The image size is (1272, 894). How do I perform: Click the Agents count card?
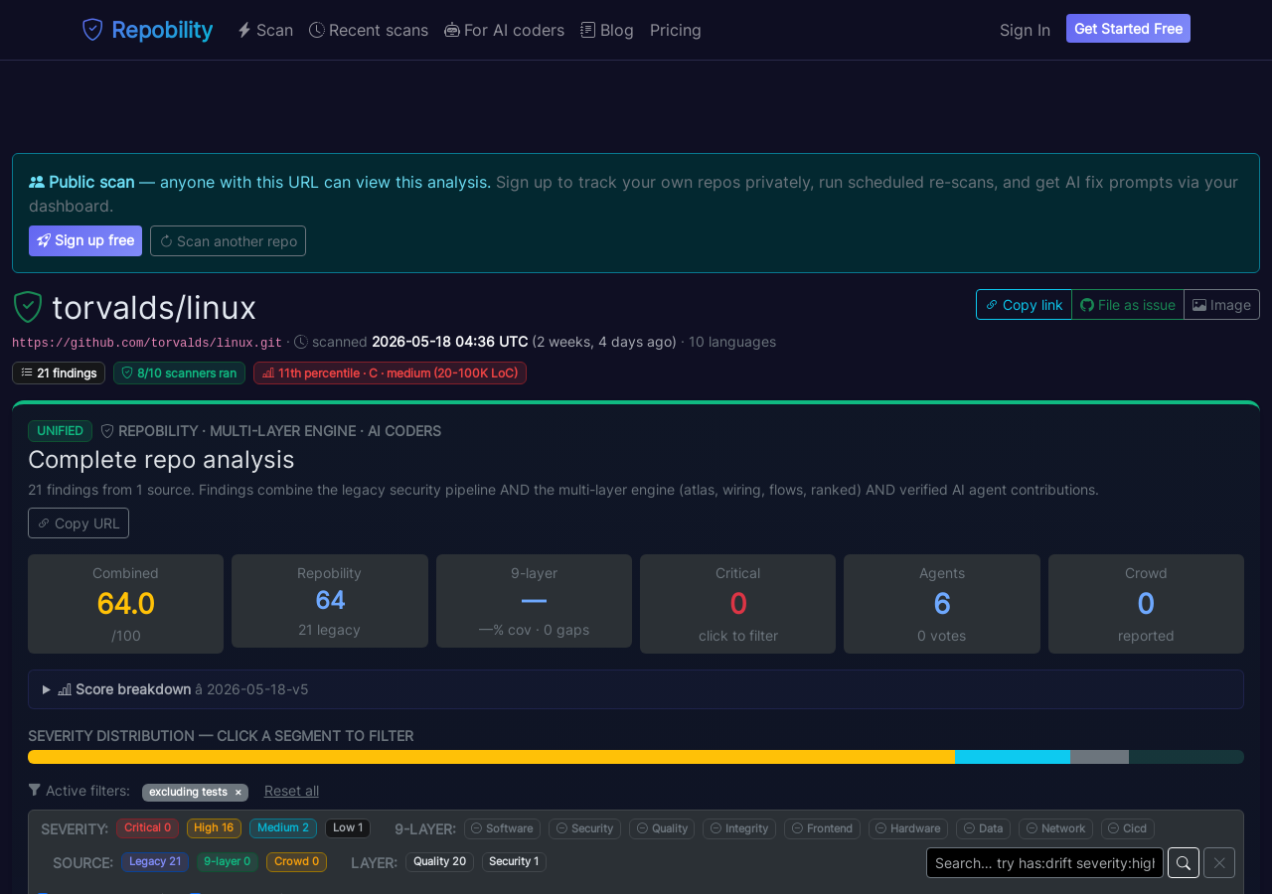point(942,604)
